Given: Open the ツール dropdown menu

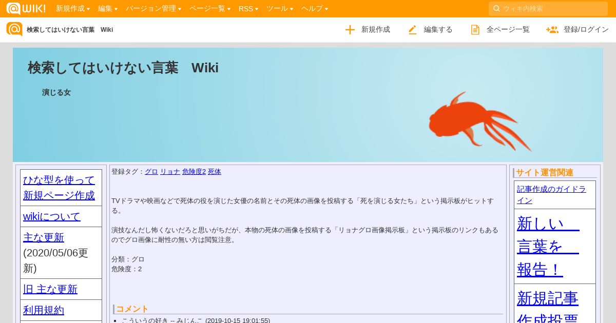Looking at the screenshot, I should click(x=280, y=8).
